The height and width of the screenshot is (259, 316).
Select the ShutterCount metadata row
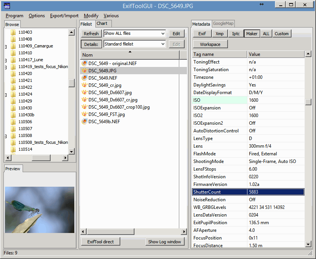(x=248, y=192)
